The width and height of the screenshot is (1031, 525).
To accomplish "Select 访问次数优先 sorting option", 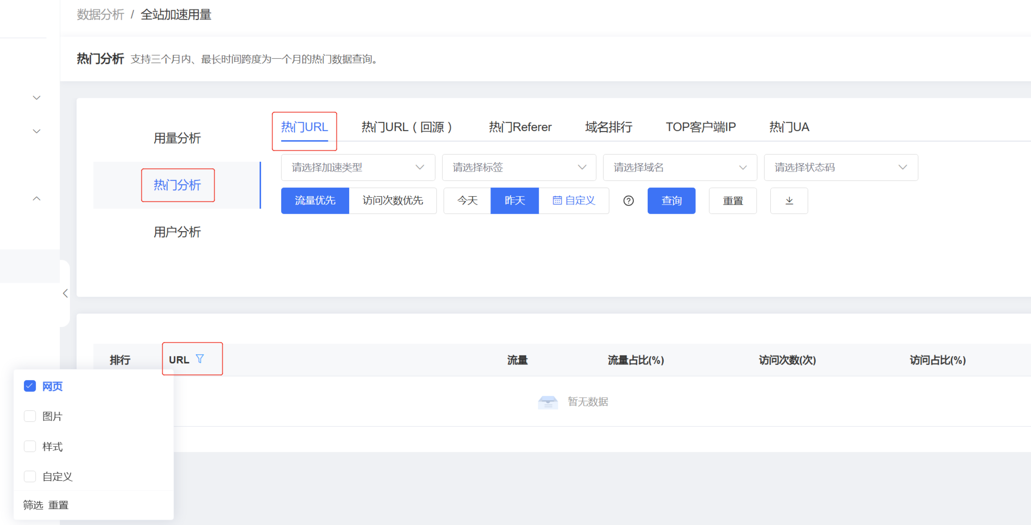I will point(393,201).
